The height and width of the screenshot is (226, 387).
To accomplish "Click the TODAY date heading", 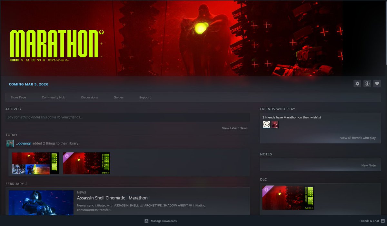I will point(12,135).
